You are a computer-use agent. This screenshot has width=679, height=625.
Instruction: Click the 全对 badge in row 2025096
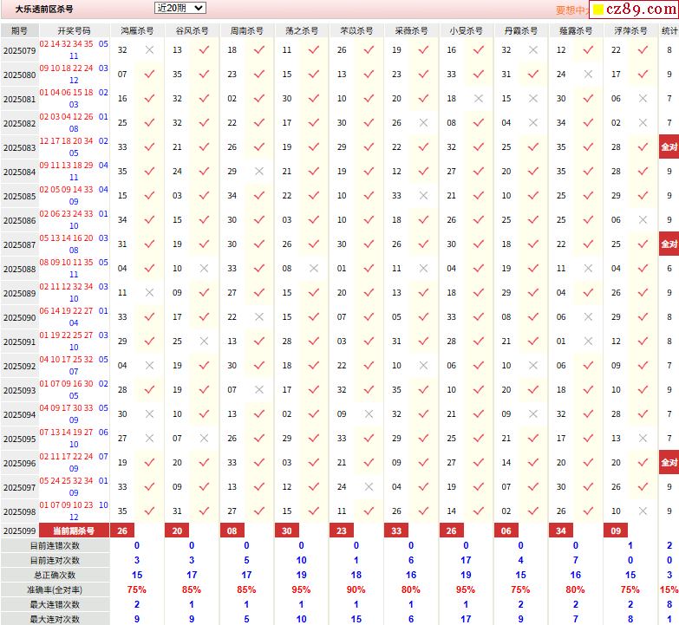click(x=669, y=462)
